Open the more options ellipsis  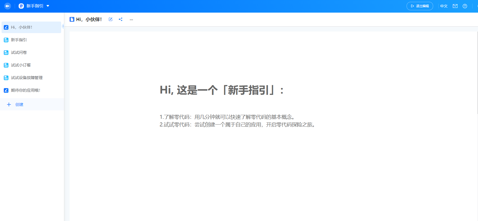pos(131,20)
